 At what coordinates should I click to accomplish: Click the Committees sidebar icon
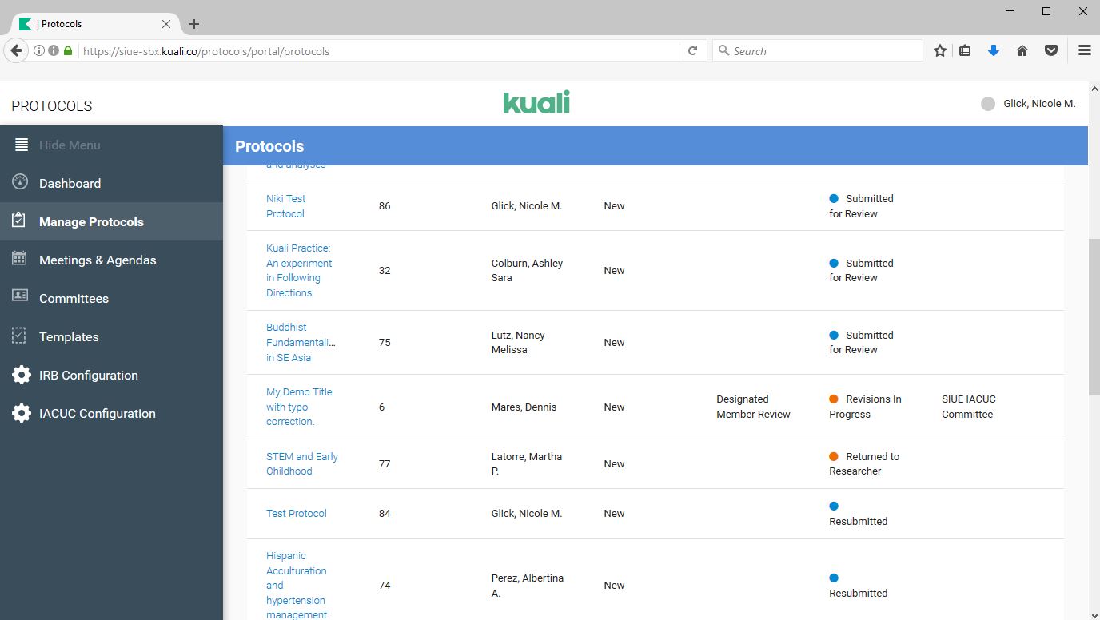(21, 297)
